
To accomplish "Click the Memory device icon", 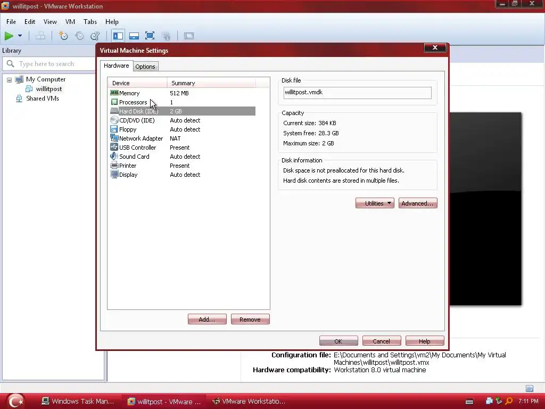I will 114,93.
